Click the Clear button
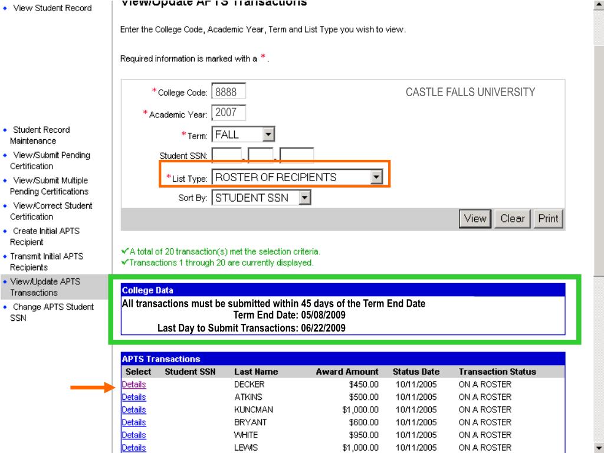Image resolution: width=604 pixels, height=453 pixels. pyautogui.click(x=513, y=219)
